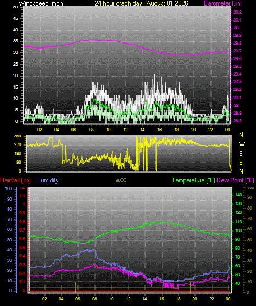Click the 16 hour label under wind graph
Image resolution: width=256 pixels, height=306 pixels.
(159, 130)
